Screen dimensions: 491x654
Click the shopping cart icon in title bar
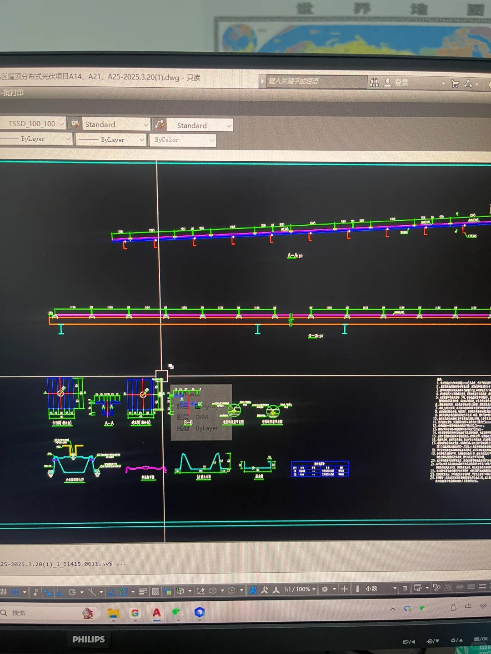455,84
